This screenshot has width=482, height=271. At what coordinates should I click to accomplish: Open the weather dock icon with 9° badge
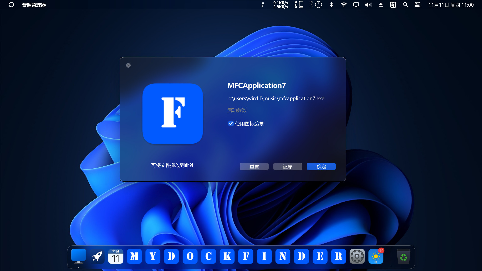[376, 256]
